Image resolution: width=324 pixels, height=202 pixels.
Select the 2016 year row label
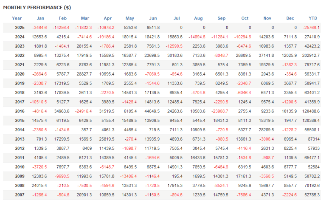point(20,111)
